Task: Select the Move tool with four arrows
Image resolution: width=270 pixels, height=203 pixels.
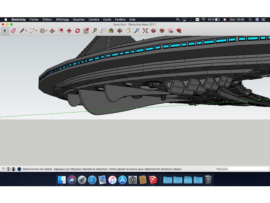Action: tap(69, 31)
